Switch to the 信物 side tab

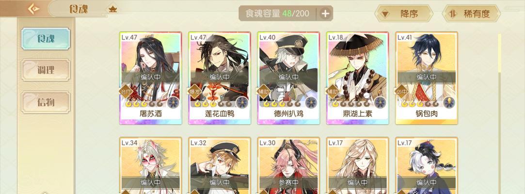(46, 102)
